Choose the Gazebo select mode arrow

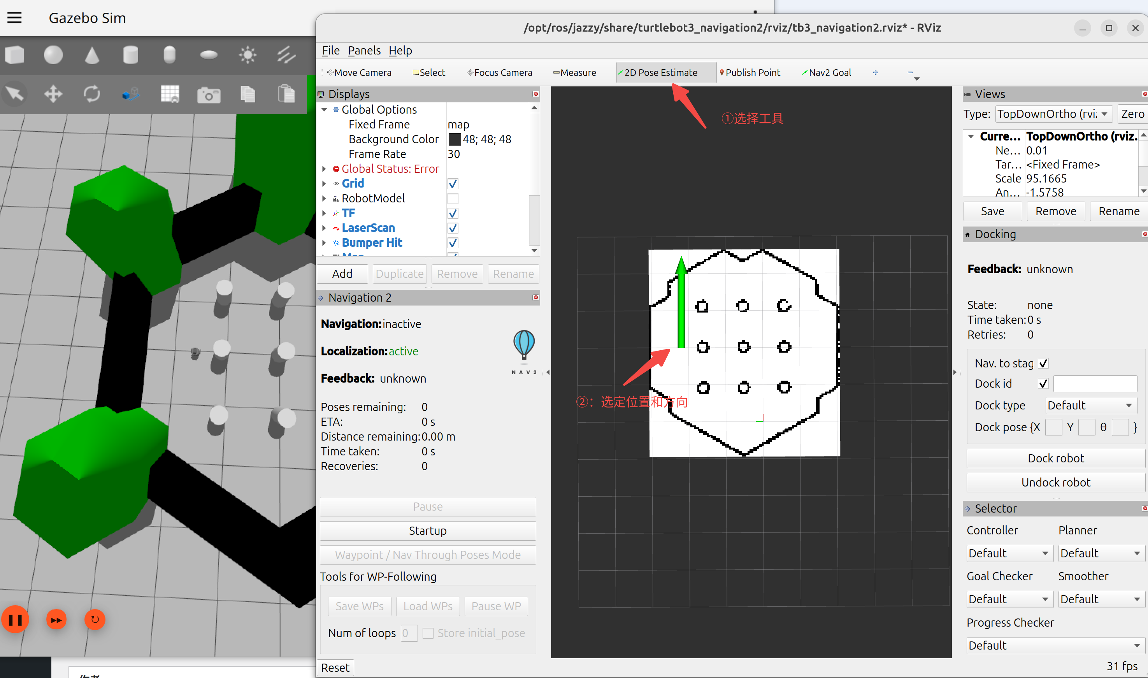(x=14, y=94)
